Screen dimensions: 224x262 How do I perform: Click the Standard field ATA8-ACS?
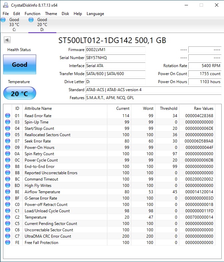coord(154,90)
